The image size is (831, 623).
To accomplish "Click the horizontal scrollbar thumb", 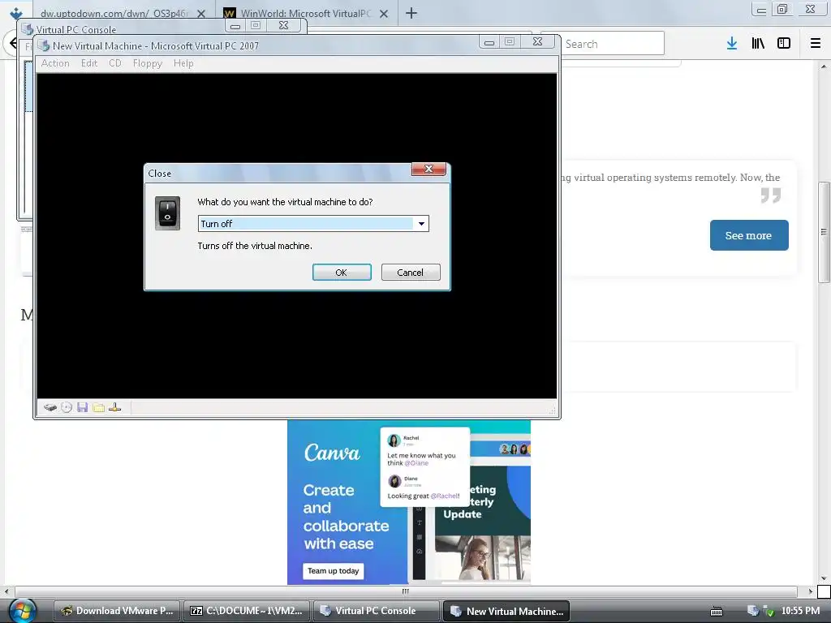I will coord(406,591).
